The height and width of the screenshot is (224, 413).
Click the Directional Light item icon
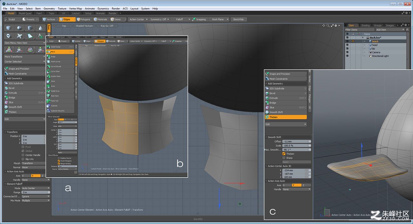tap(370, 56)
